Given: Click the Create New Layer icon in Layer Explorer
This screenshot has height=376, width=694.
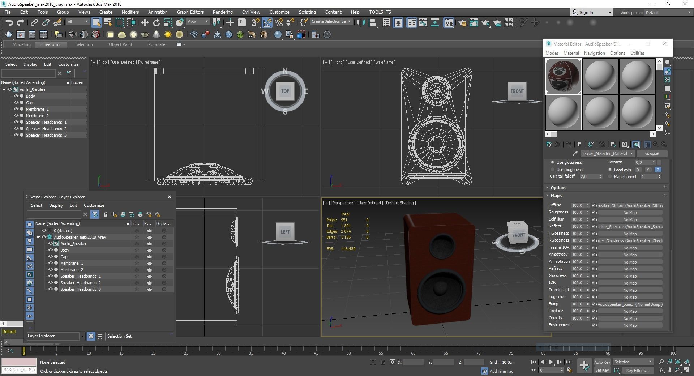Looking at the screenshot, I should pyautogui.click(x=114, y=214).
